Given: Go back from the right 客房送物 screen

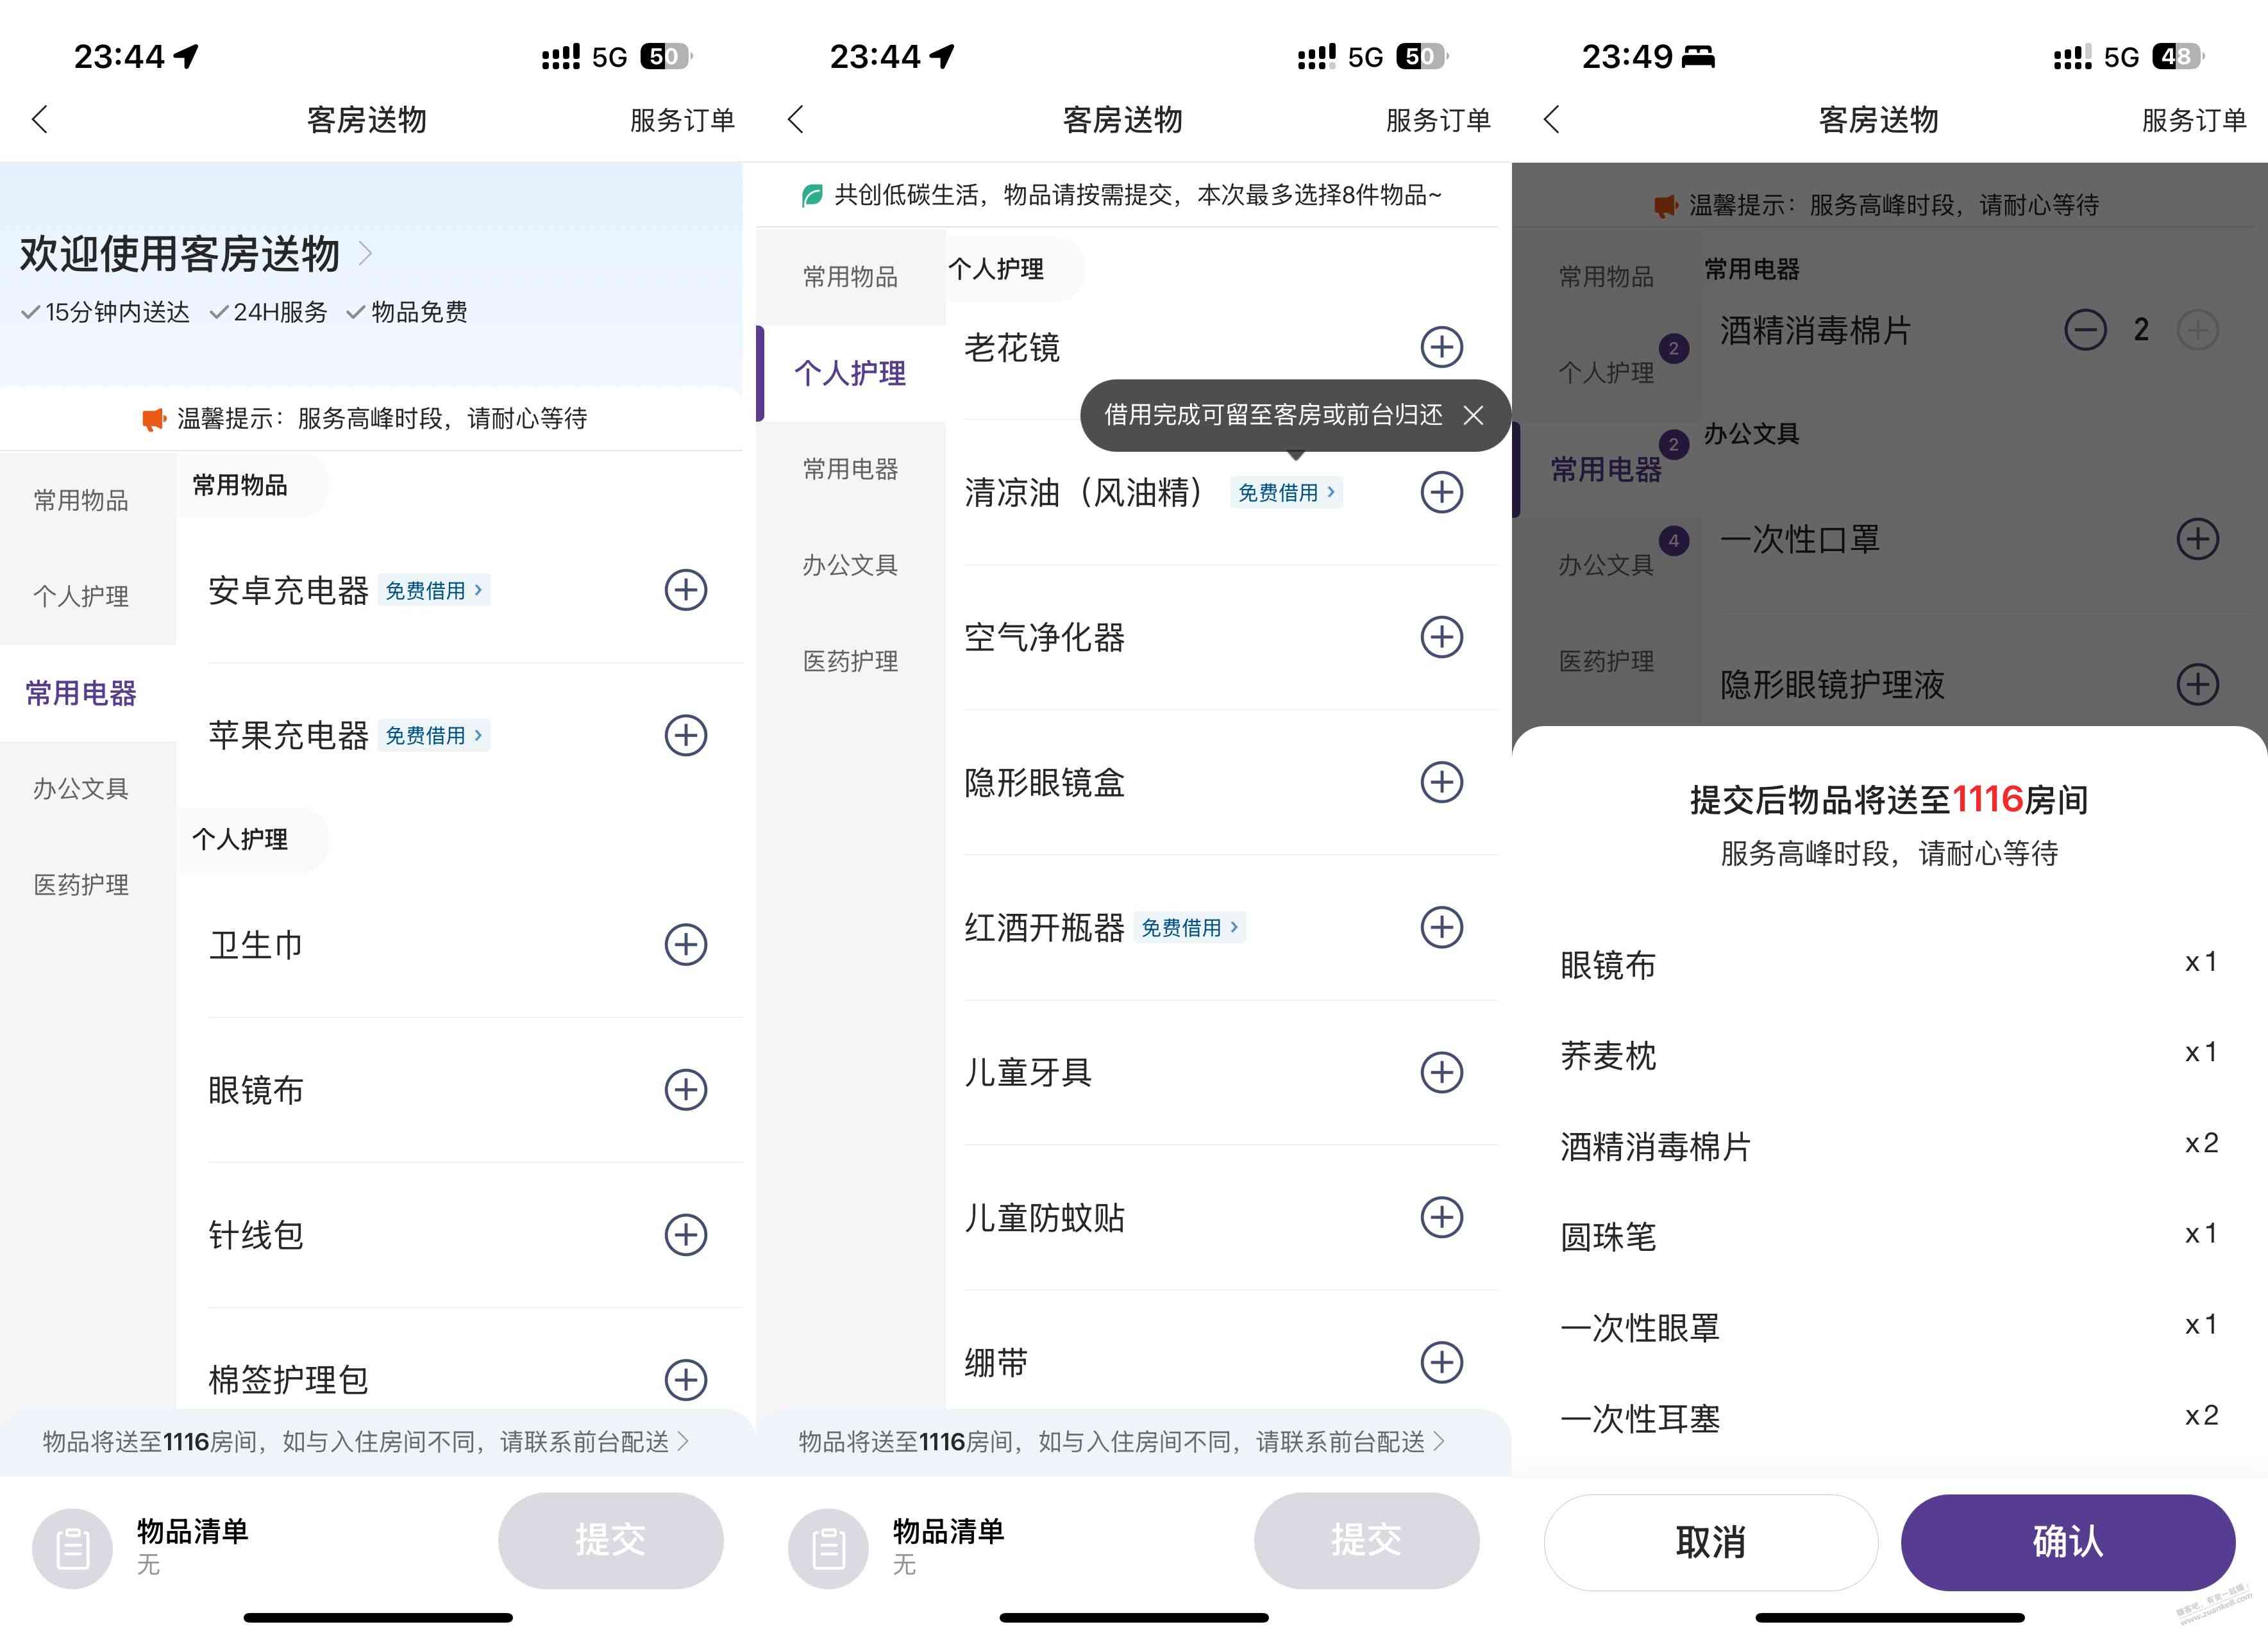Looking at the screenshot, I should pos(1552,120).
